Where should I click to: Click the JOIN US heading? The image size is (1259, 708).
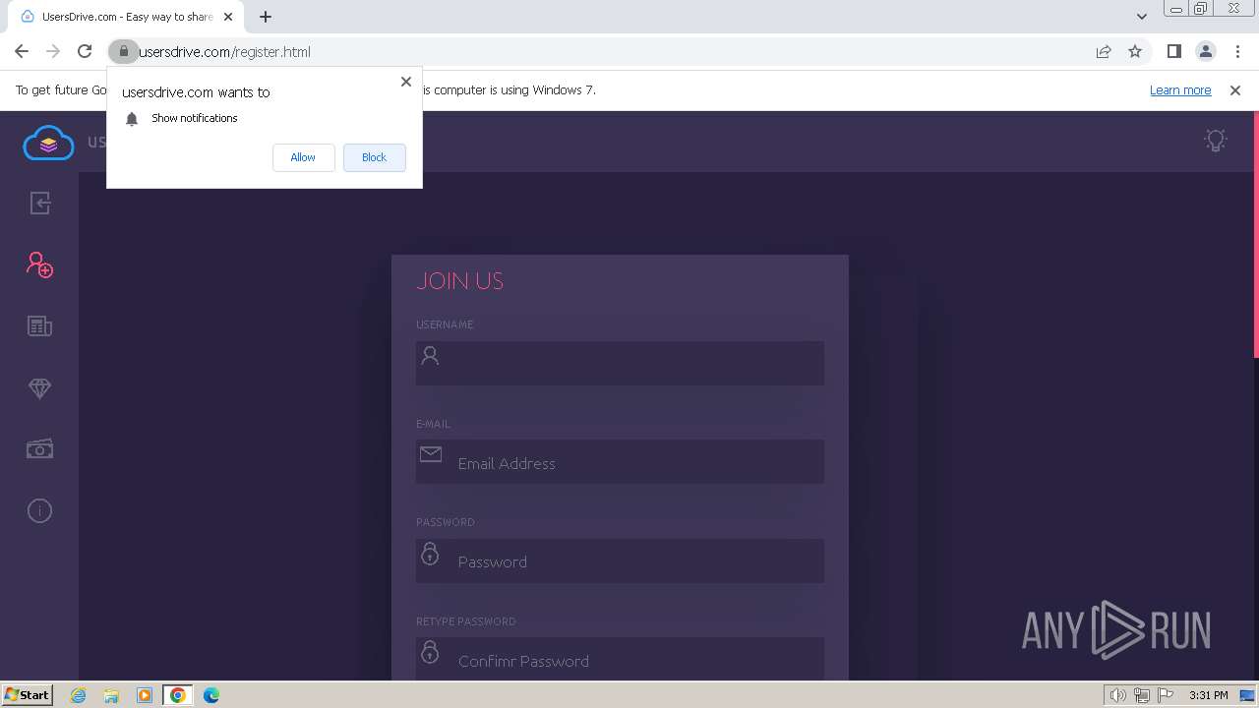(459, 281)
